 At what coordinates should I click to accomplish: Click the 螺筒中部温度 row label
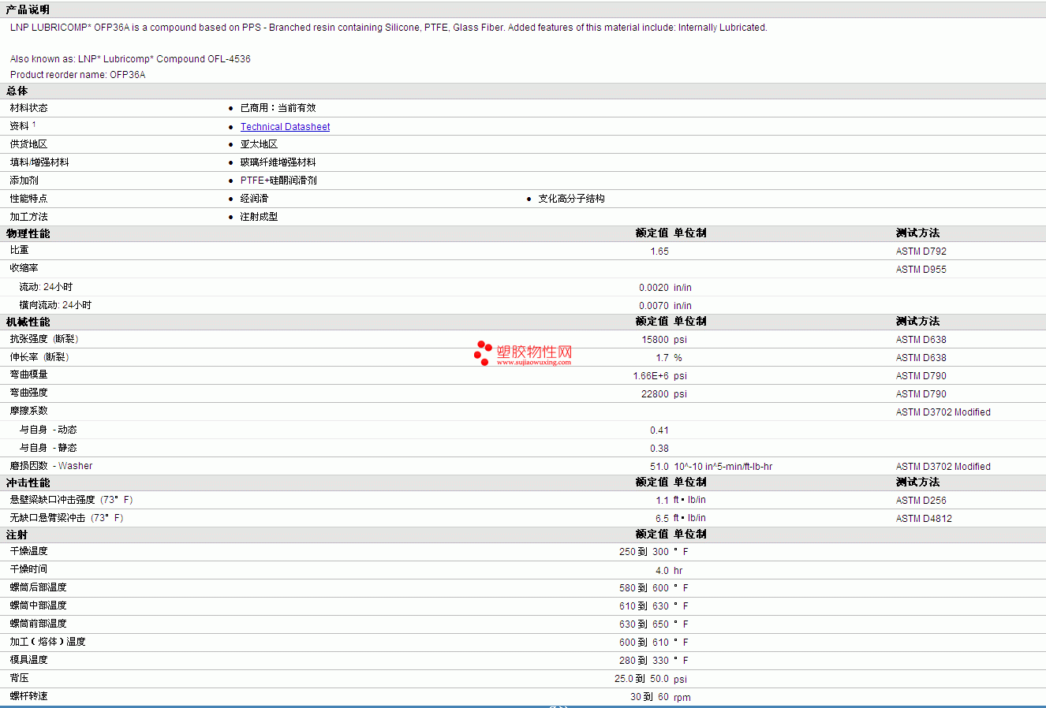click(x=38, y=606)
